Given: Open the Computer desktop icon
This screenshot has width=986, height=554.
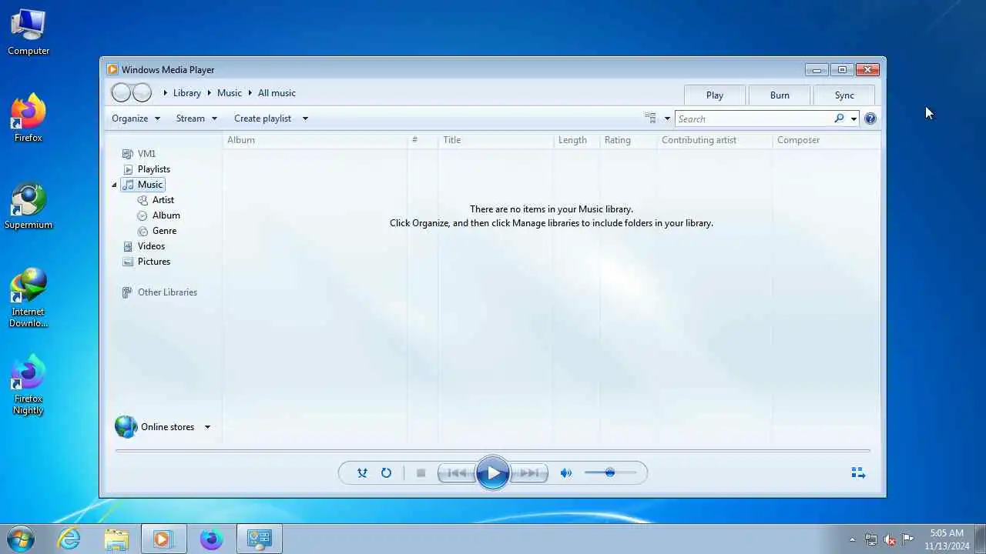Looking at the screenshot, I should point(29,32).
